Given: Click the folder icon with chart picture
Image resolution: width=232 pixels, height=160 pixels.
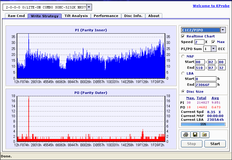Looking at the screenshot, I should [204, 135].
